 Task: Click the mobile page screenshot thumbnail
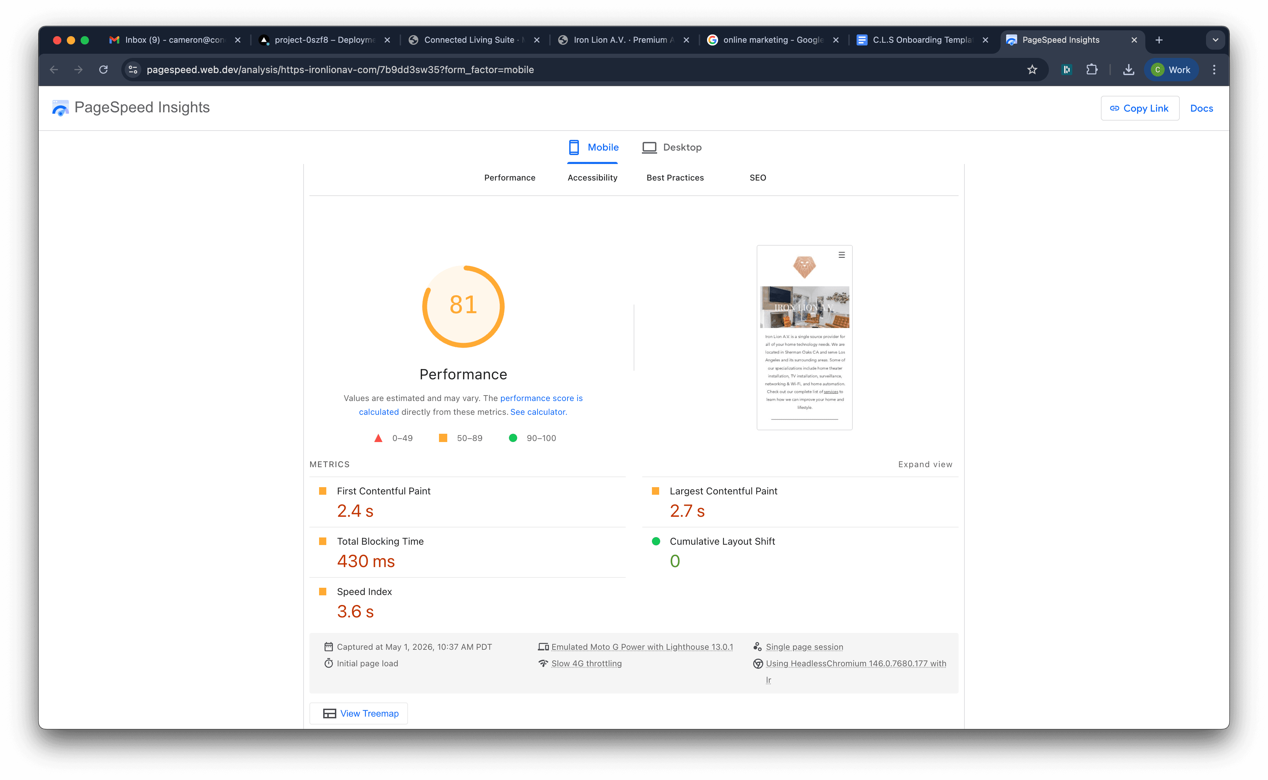[x=804, y=337]
